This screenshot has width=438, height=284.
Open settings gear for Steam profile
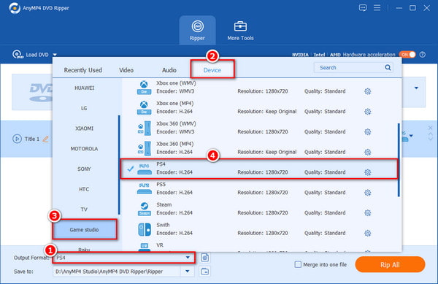[x=368, y=212]
